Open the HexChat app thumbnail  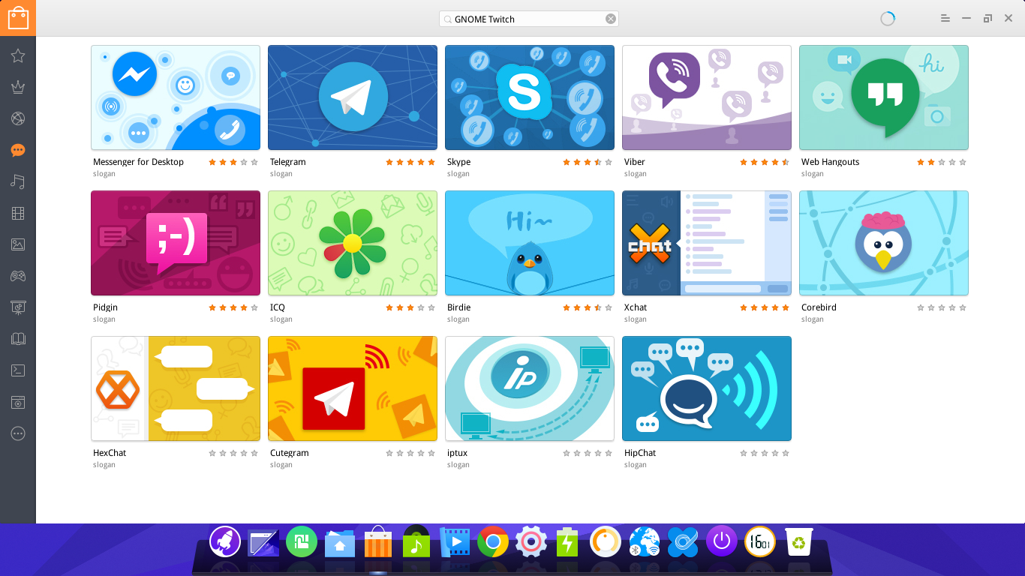[x=176, y=388]
